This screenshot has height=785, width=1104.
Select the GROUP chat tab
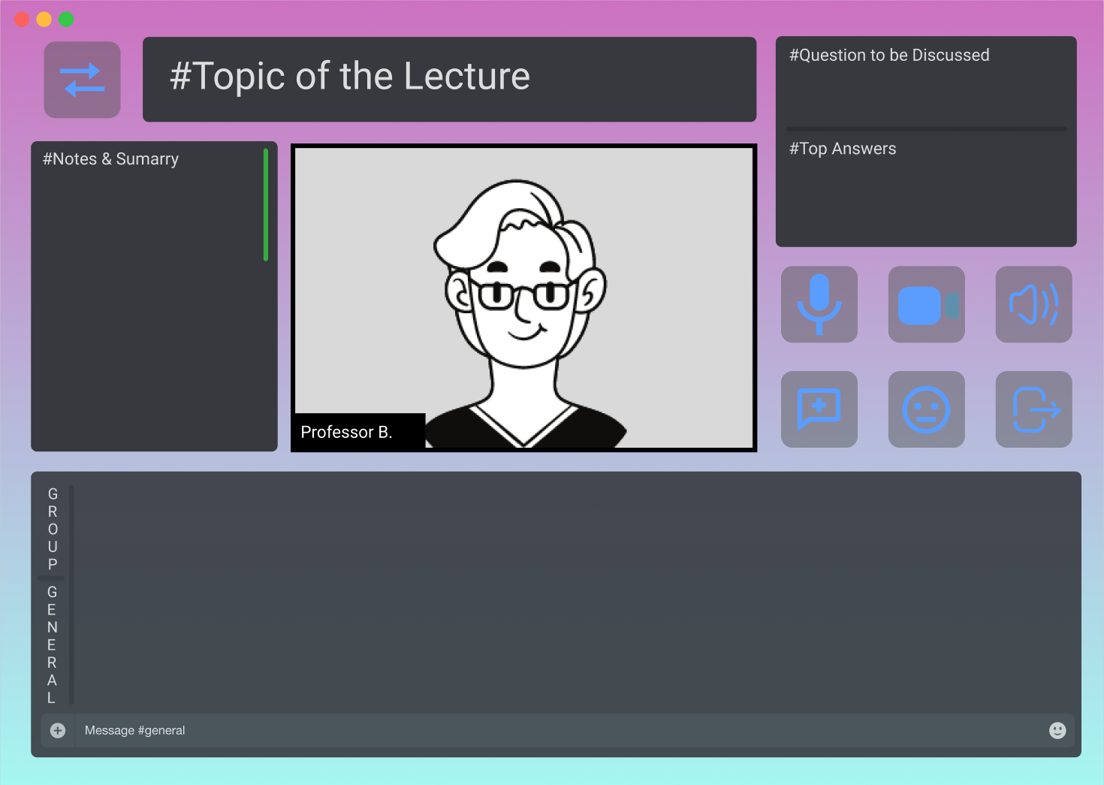coord(53,529)
